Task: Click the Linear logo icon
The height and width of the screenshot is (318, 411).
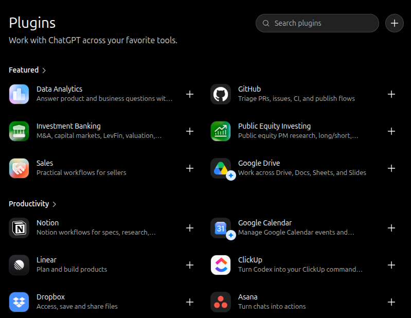Action: pos(19,265)
